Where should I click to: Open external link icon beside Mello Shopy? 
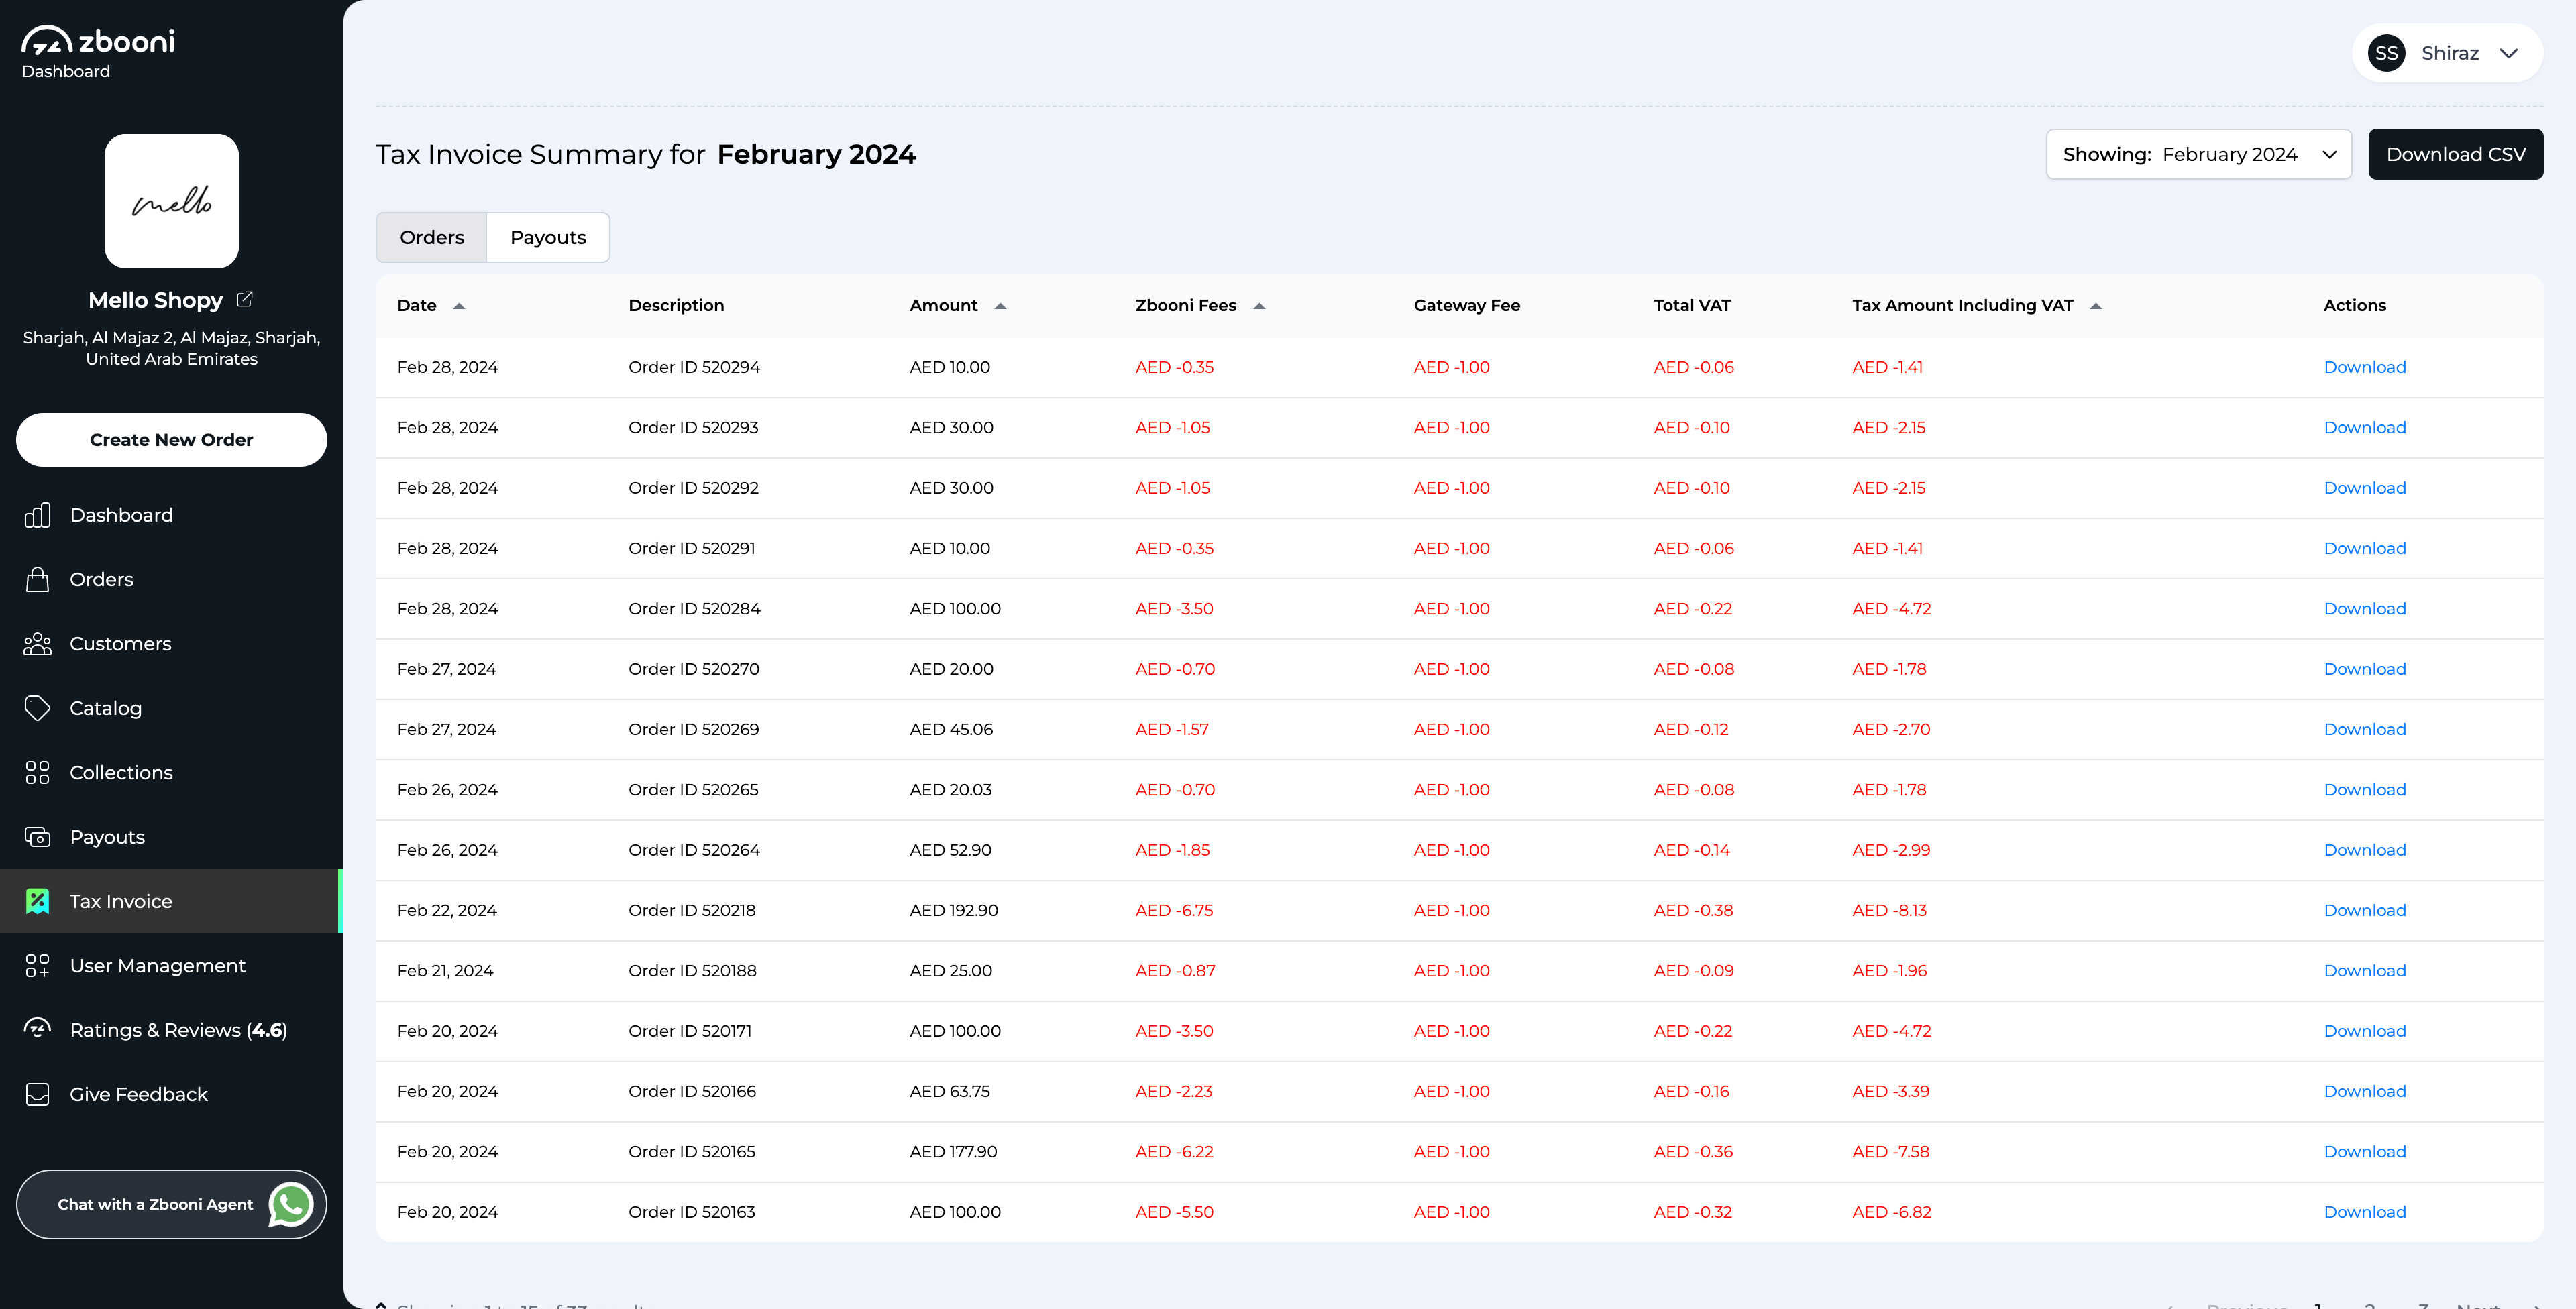pyautogui.click(x=245, y=300)
